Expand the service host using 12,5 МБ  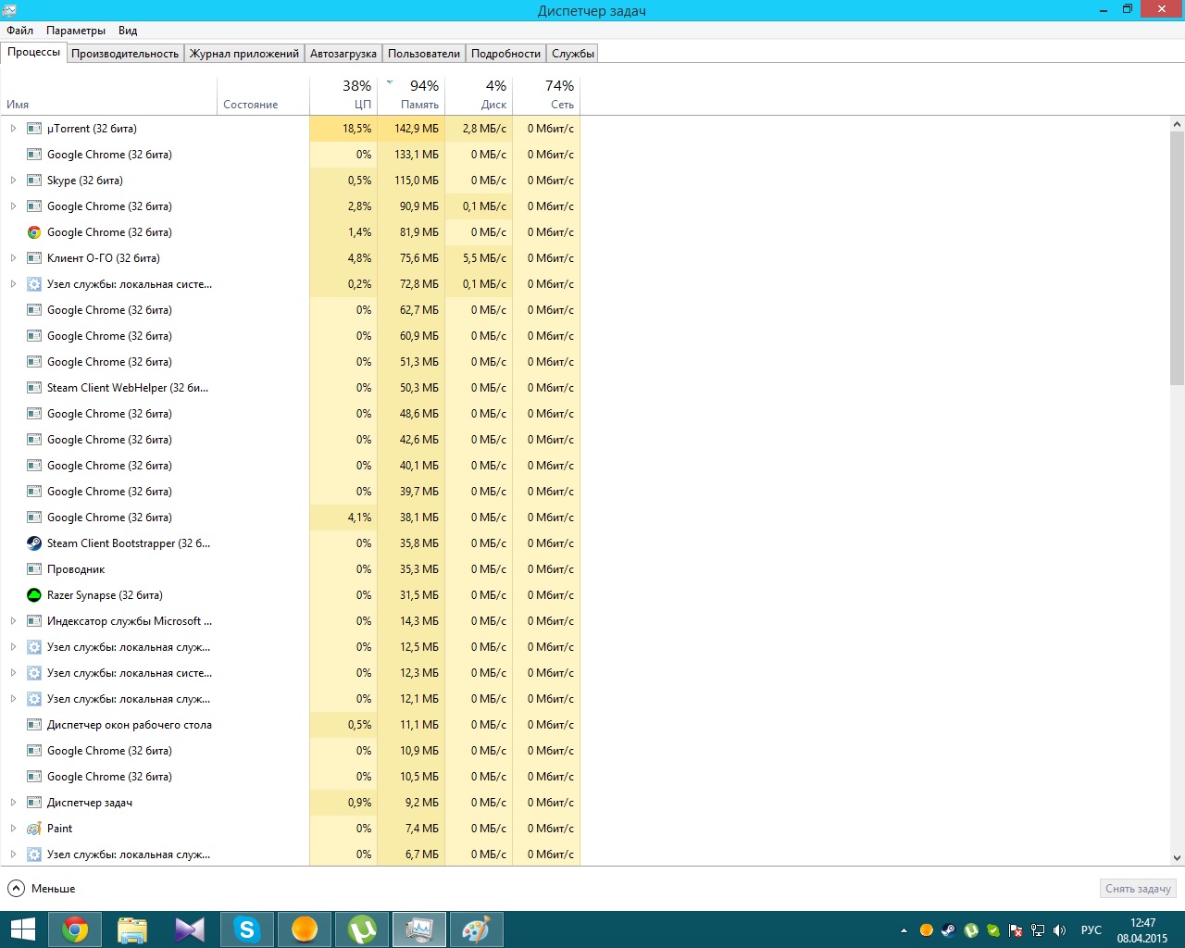click(x=13, y=647)
